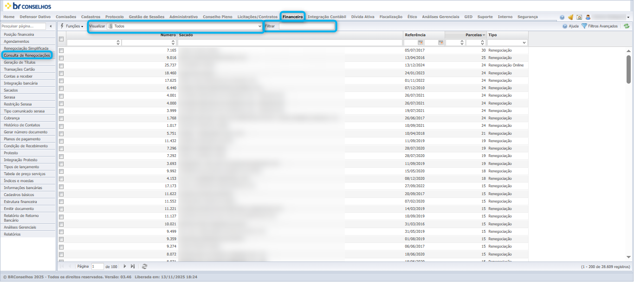Image resolution: width=634 pixels, height=282 pixels.
Task: Open the Financeiro menu tab
Action: 292,17
